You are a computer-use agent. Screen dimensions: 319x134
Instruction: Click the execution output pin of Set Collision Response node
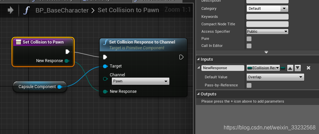pyautogui.click(x=181, y=57)
